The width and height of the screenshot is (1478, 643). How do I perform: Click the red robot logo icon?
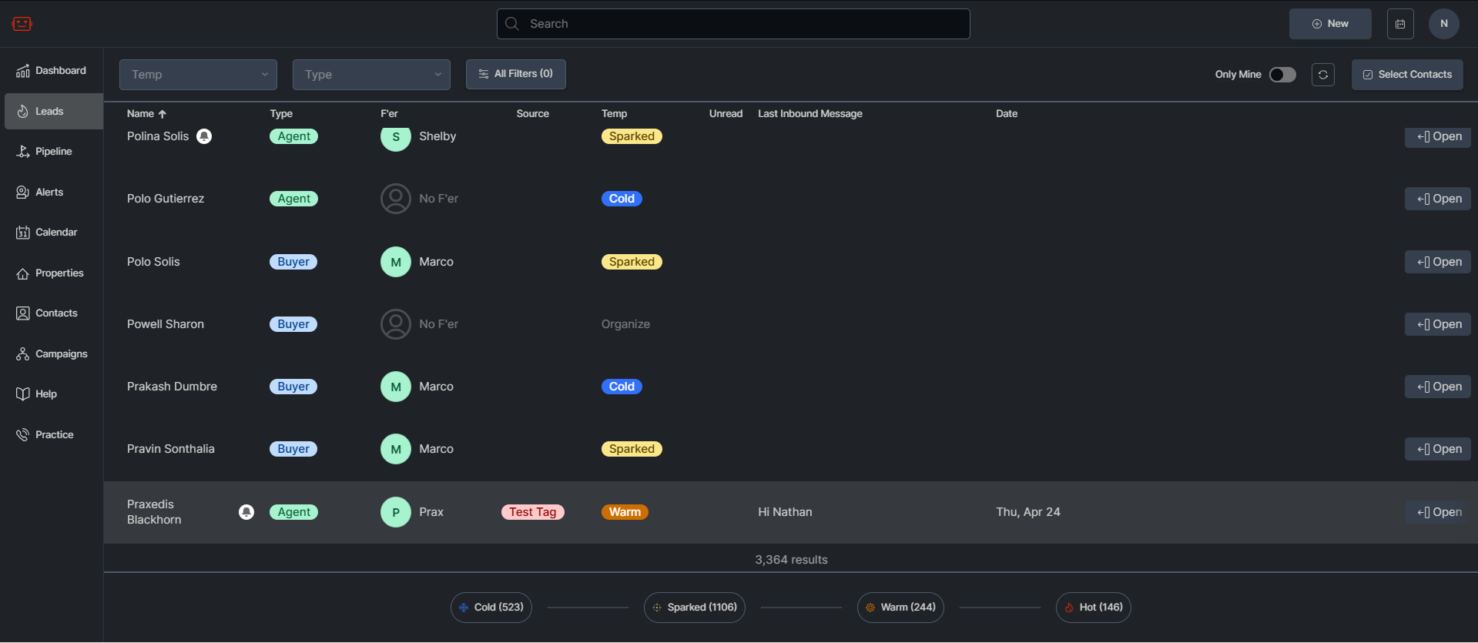pos(22,24)
